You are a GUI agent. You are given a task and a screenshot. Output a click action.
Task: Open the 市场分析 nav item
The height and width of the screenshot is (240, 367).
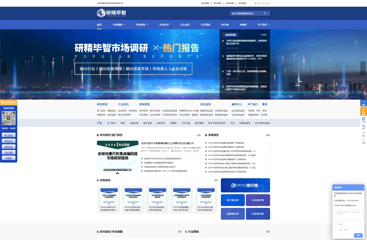coord(164,25)
